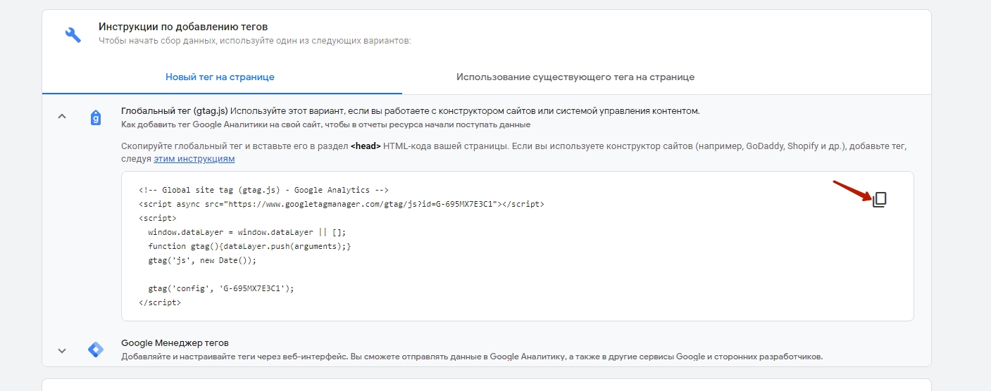The width and height of the screenshot is (991, 391).
Task: Open Использование существующего тега на странице tab
Action: 575,77
